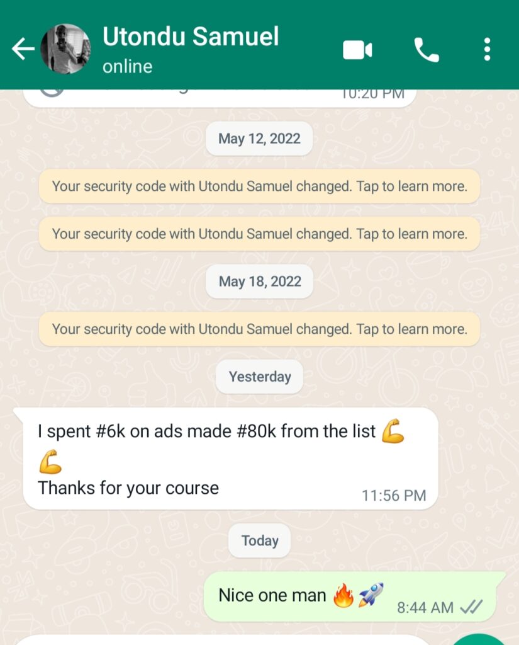Open contact info via Utondu Samuel name
The height and width of the screenshot is (645, 519).
(190, 36)
